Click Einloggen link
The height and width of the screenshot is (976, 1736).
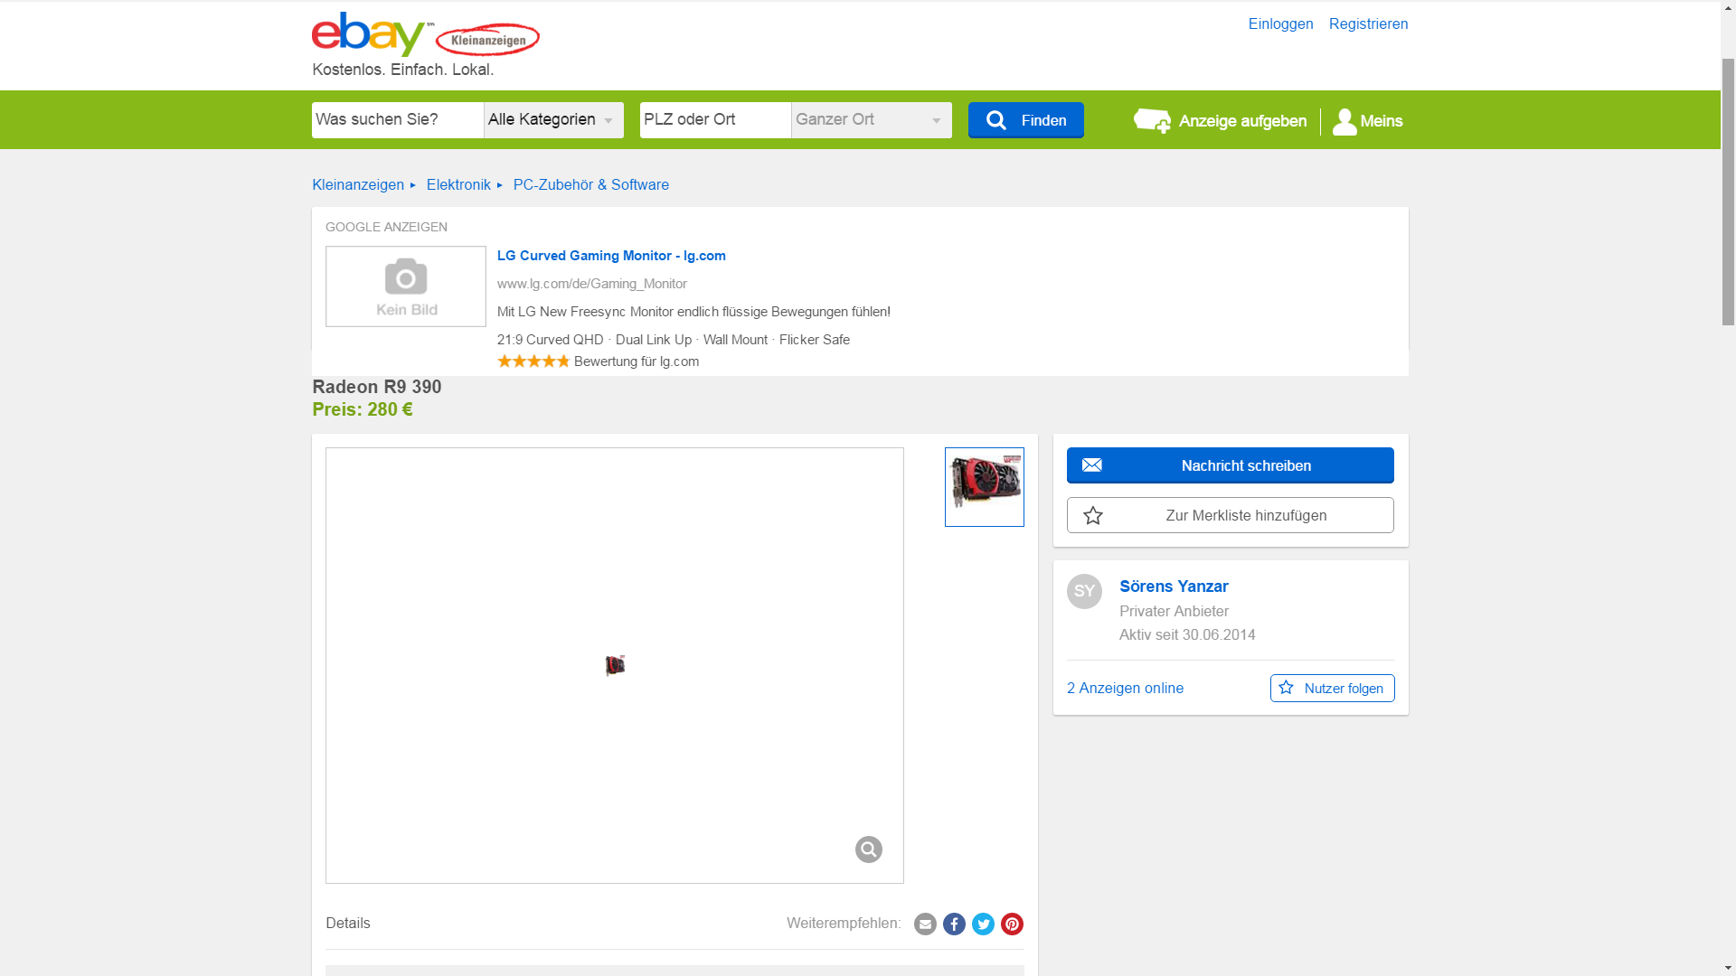coord(1280,24)
